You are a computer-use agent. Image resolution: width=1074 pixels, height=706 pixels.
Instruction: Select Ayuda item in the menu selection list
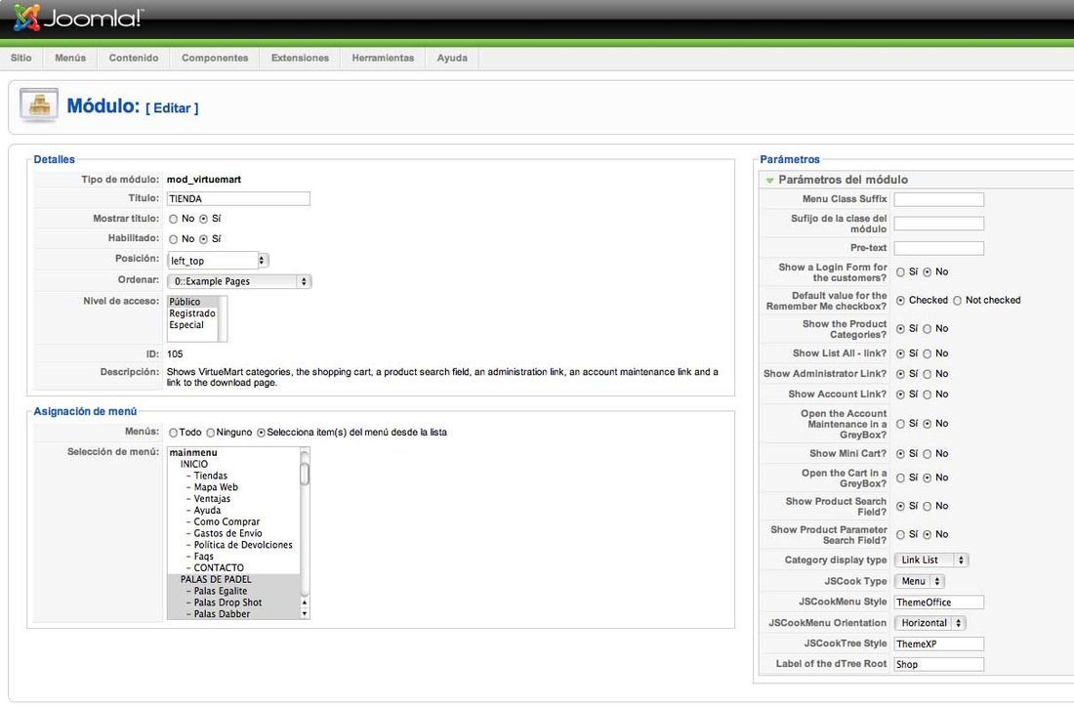pos(233,511)
